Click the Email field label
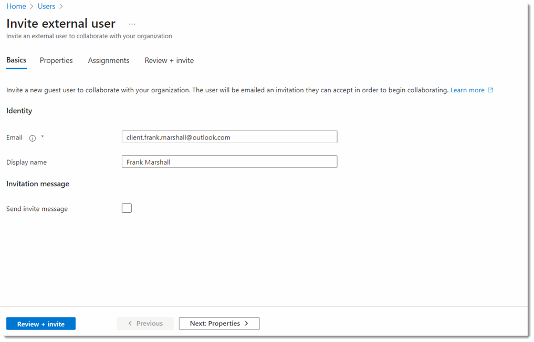 [x=14, y=137]
